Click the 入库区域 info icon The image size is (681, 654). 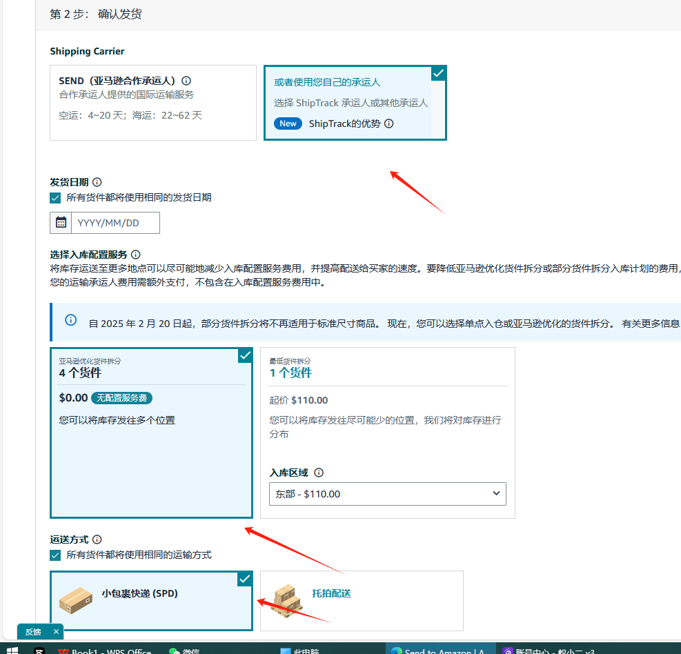click(x=318, y=473)
